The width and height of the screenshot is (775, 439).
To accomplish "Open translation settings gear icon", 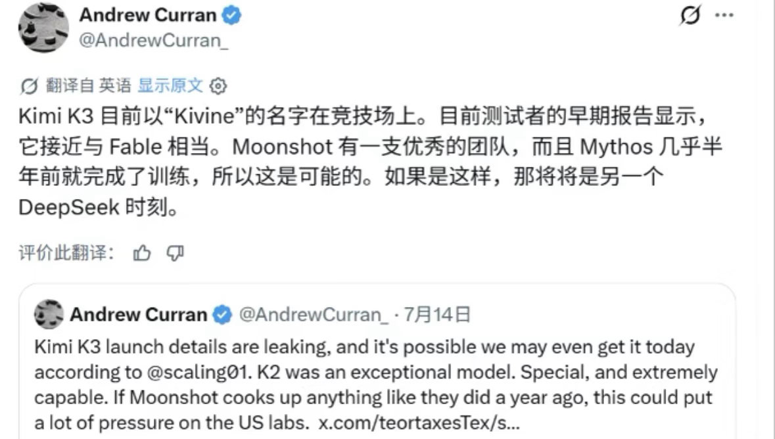I will click(x=218, y=86).
